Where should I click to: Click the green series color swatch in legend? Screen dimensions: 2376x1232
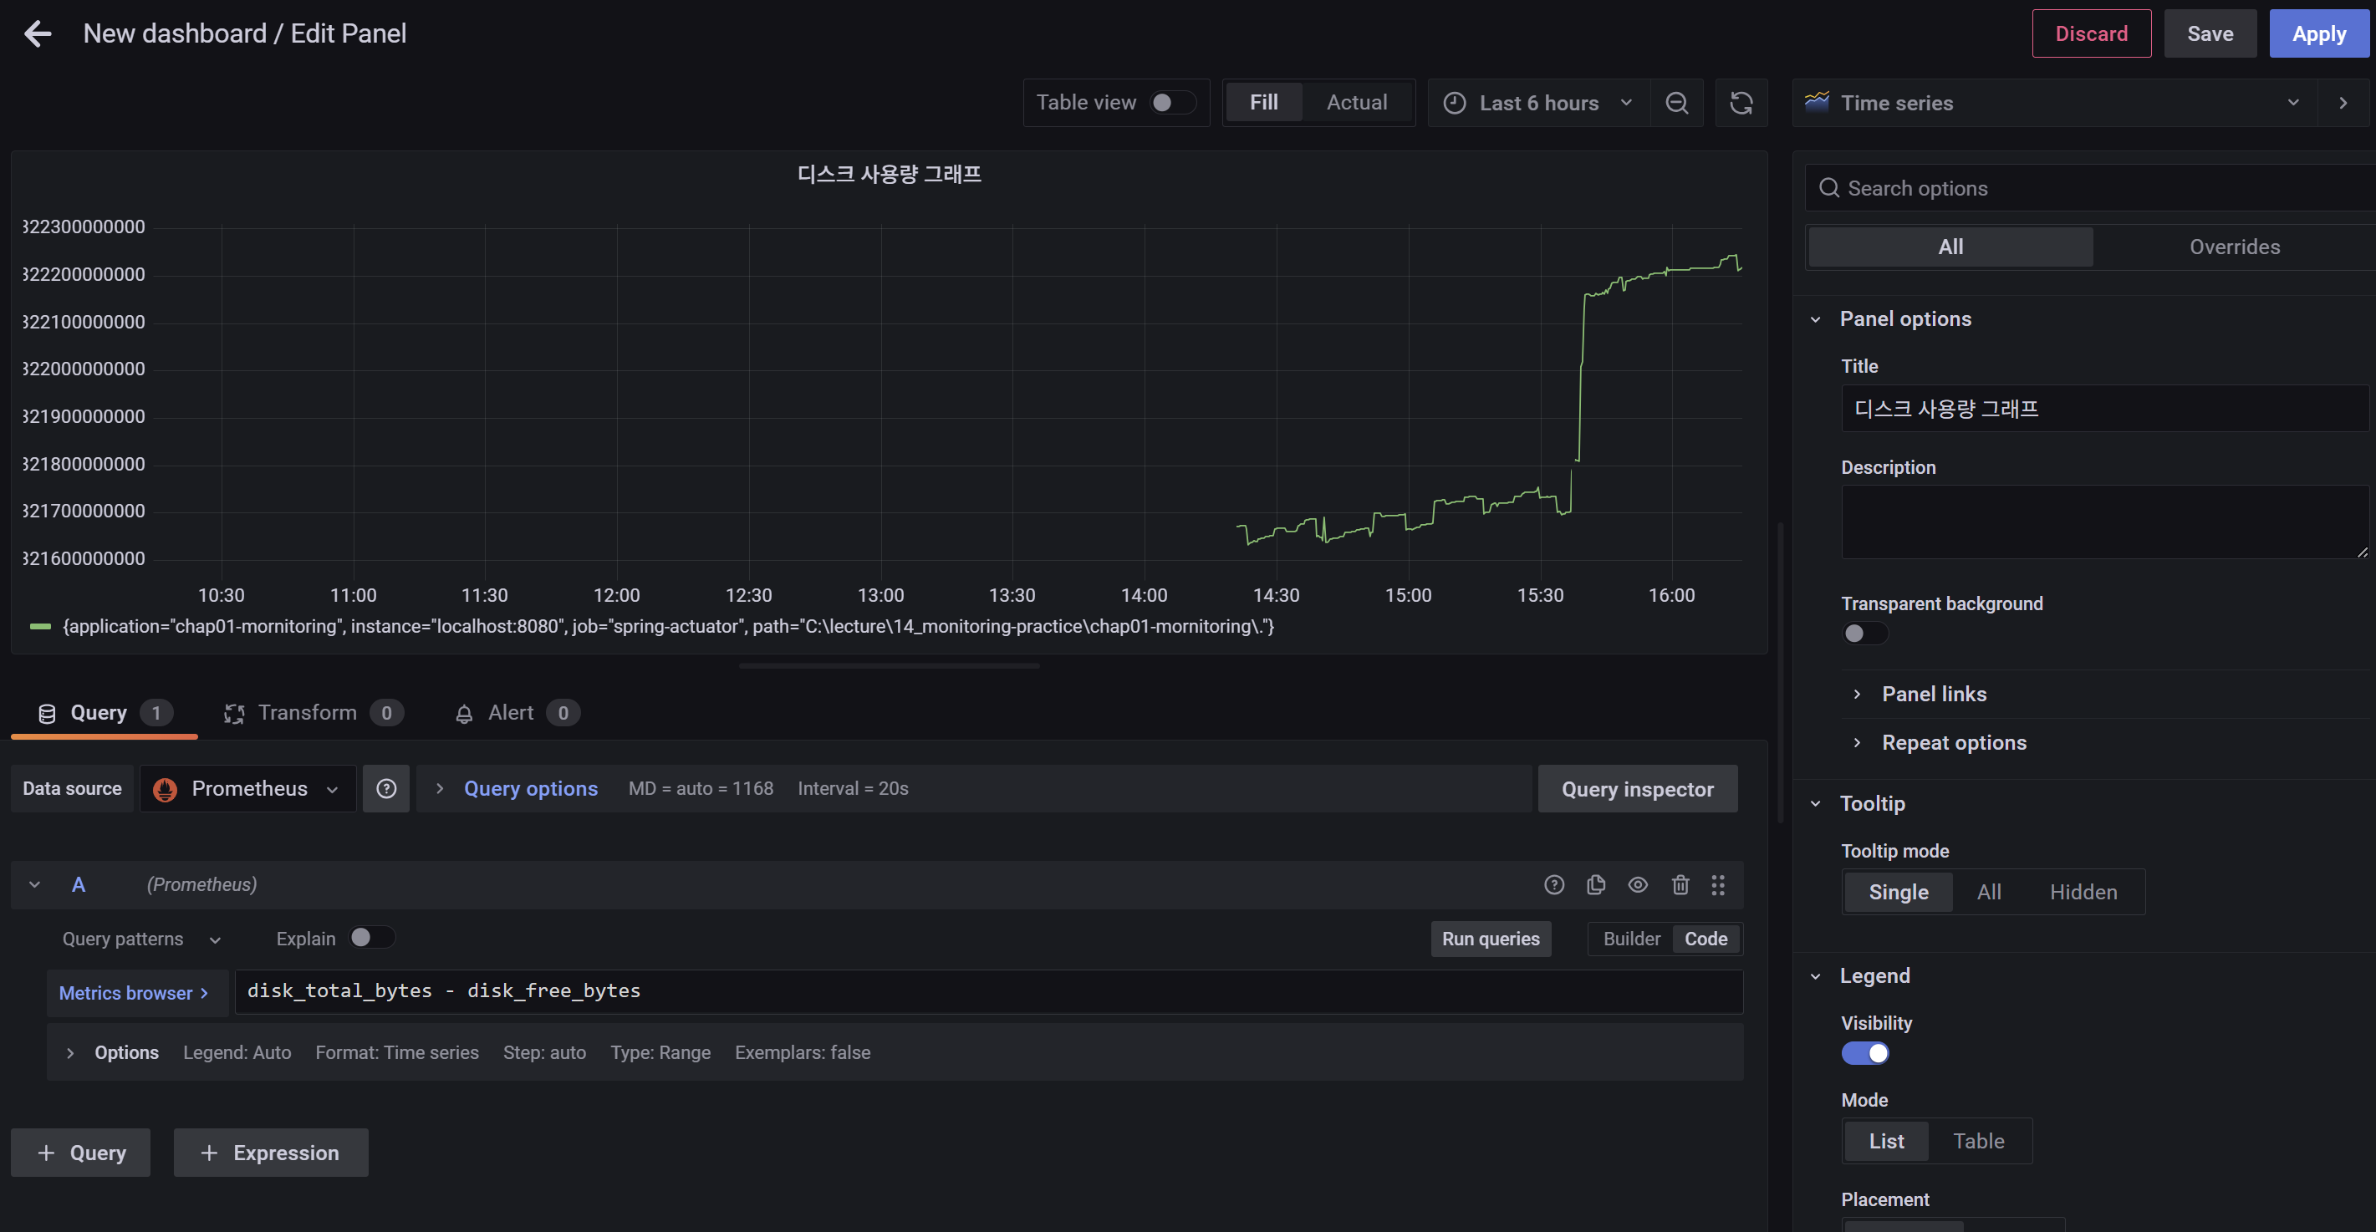[x=39, y=627]
